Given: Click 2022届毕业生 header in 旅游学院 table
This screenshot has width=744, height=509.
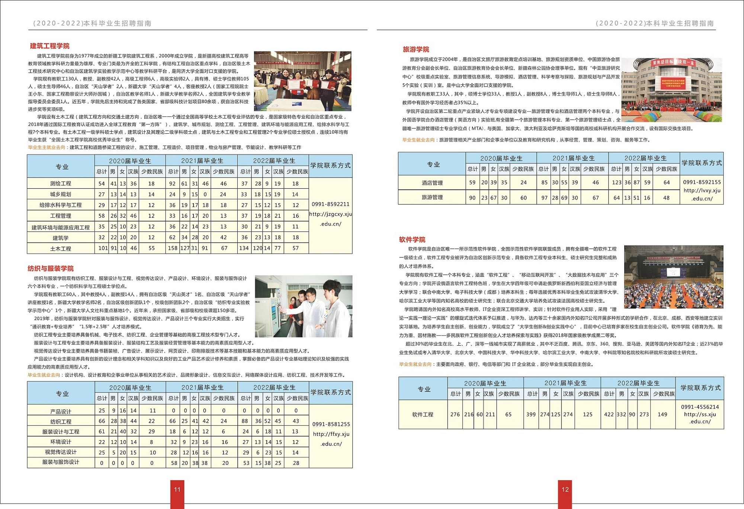Looking at the screenshot, I should point(645,158).
